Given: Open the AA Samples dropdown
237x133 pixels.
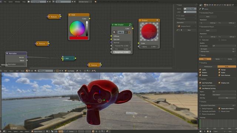Looking at the screenshot, I should pyautogui.click(x=224, y=46).
